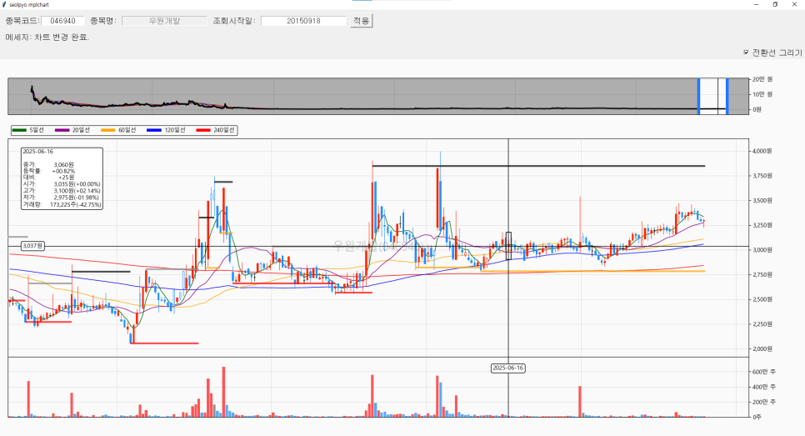Screen dimensions: 805x436
Task: Click the seolpyo mplchart window title icon
Action: 5,4
